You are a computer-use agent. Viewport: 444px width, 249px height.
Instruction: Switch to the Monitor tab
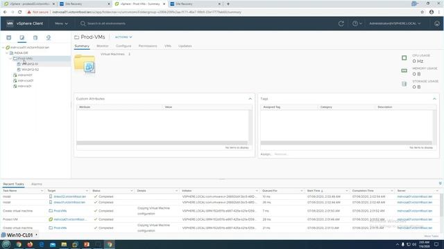pyautogui.click(x=103, y=46)
